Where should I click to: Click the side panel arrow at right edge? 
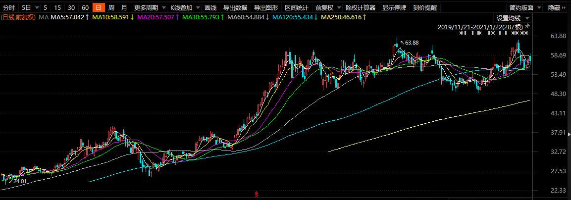(x=569, y=135)
